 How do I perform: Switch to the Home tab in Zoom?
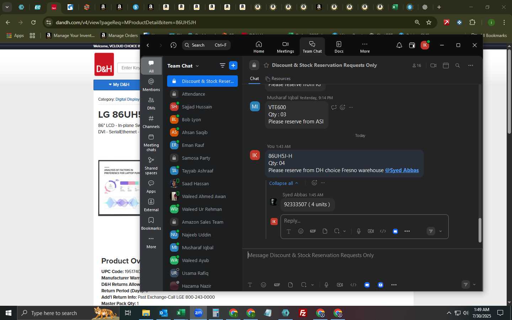[259, 47]
